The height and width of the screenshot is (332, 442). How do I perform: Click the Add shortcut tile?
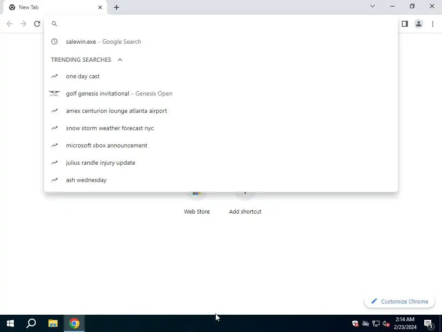click(x=245, y=203)
